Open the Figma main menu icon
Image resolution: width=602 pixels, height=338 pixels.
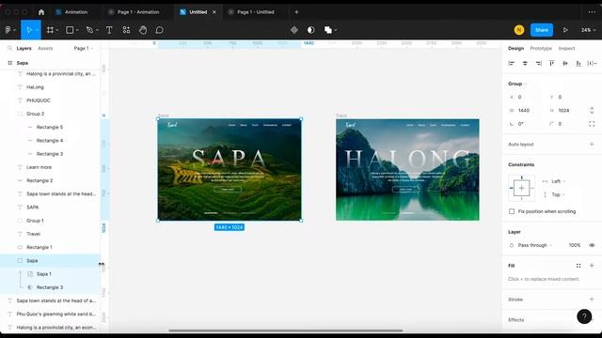[x=8, y=30]
